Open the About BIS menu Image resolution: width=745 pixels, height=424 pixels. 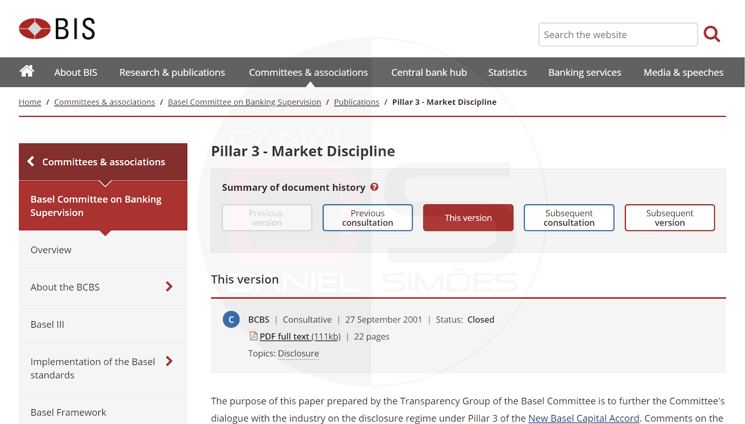pos(76,73)
